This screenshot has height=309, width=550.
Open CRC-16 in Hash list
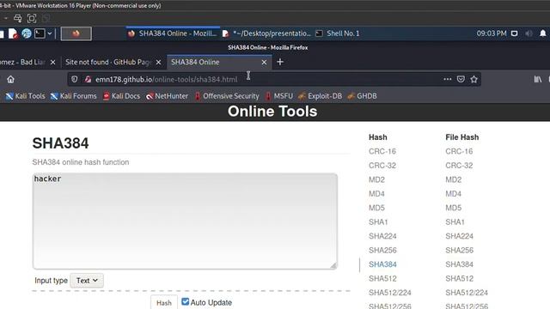[x=382, y=151]
